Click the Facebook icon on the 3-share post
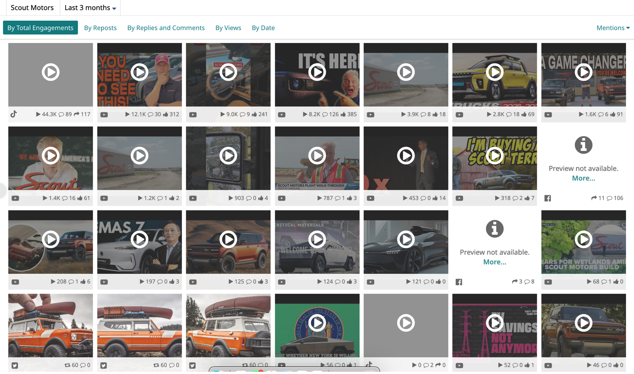The image size is (634, 374). point(459,282)
